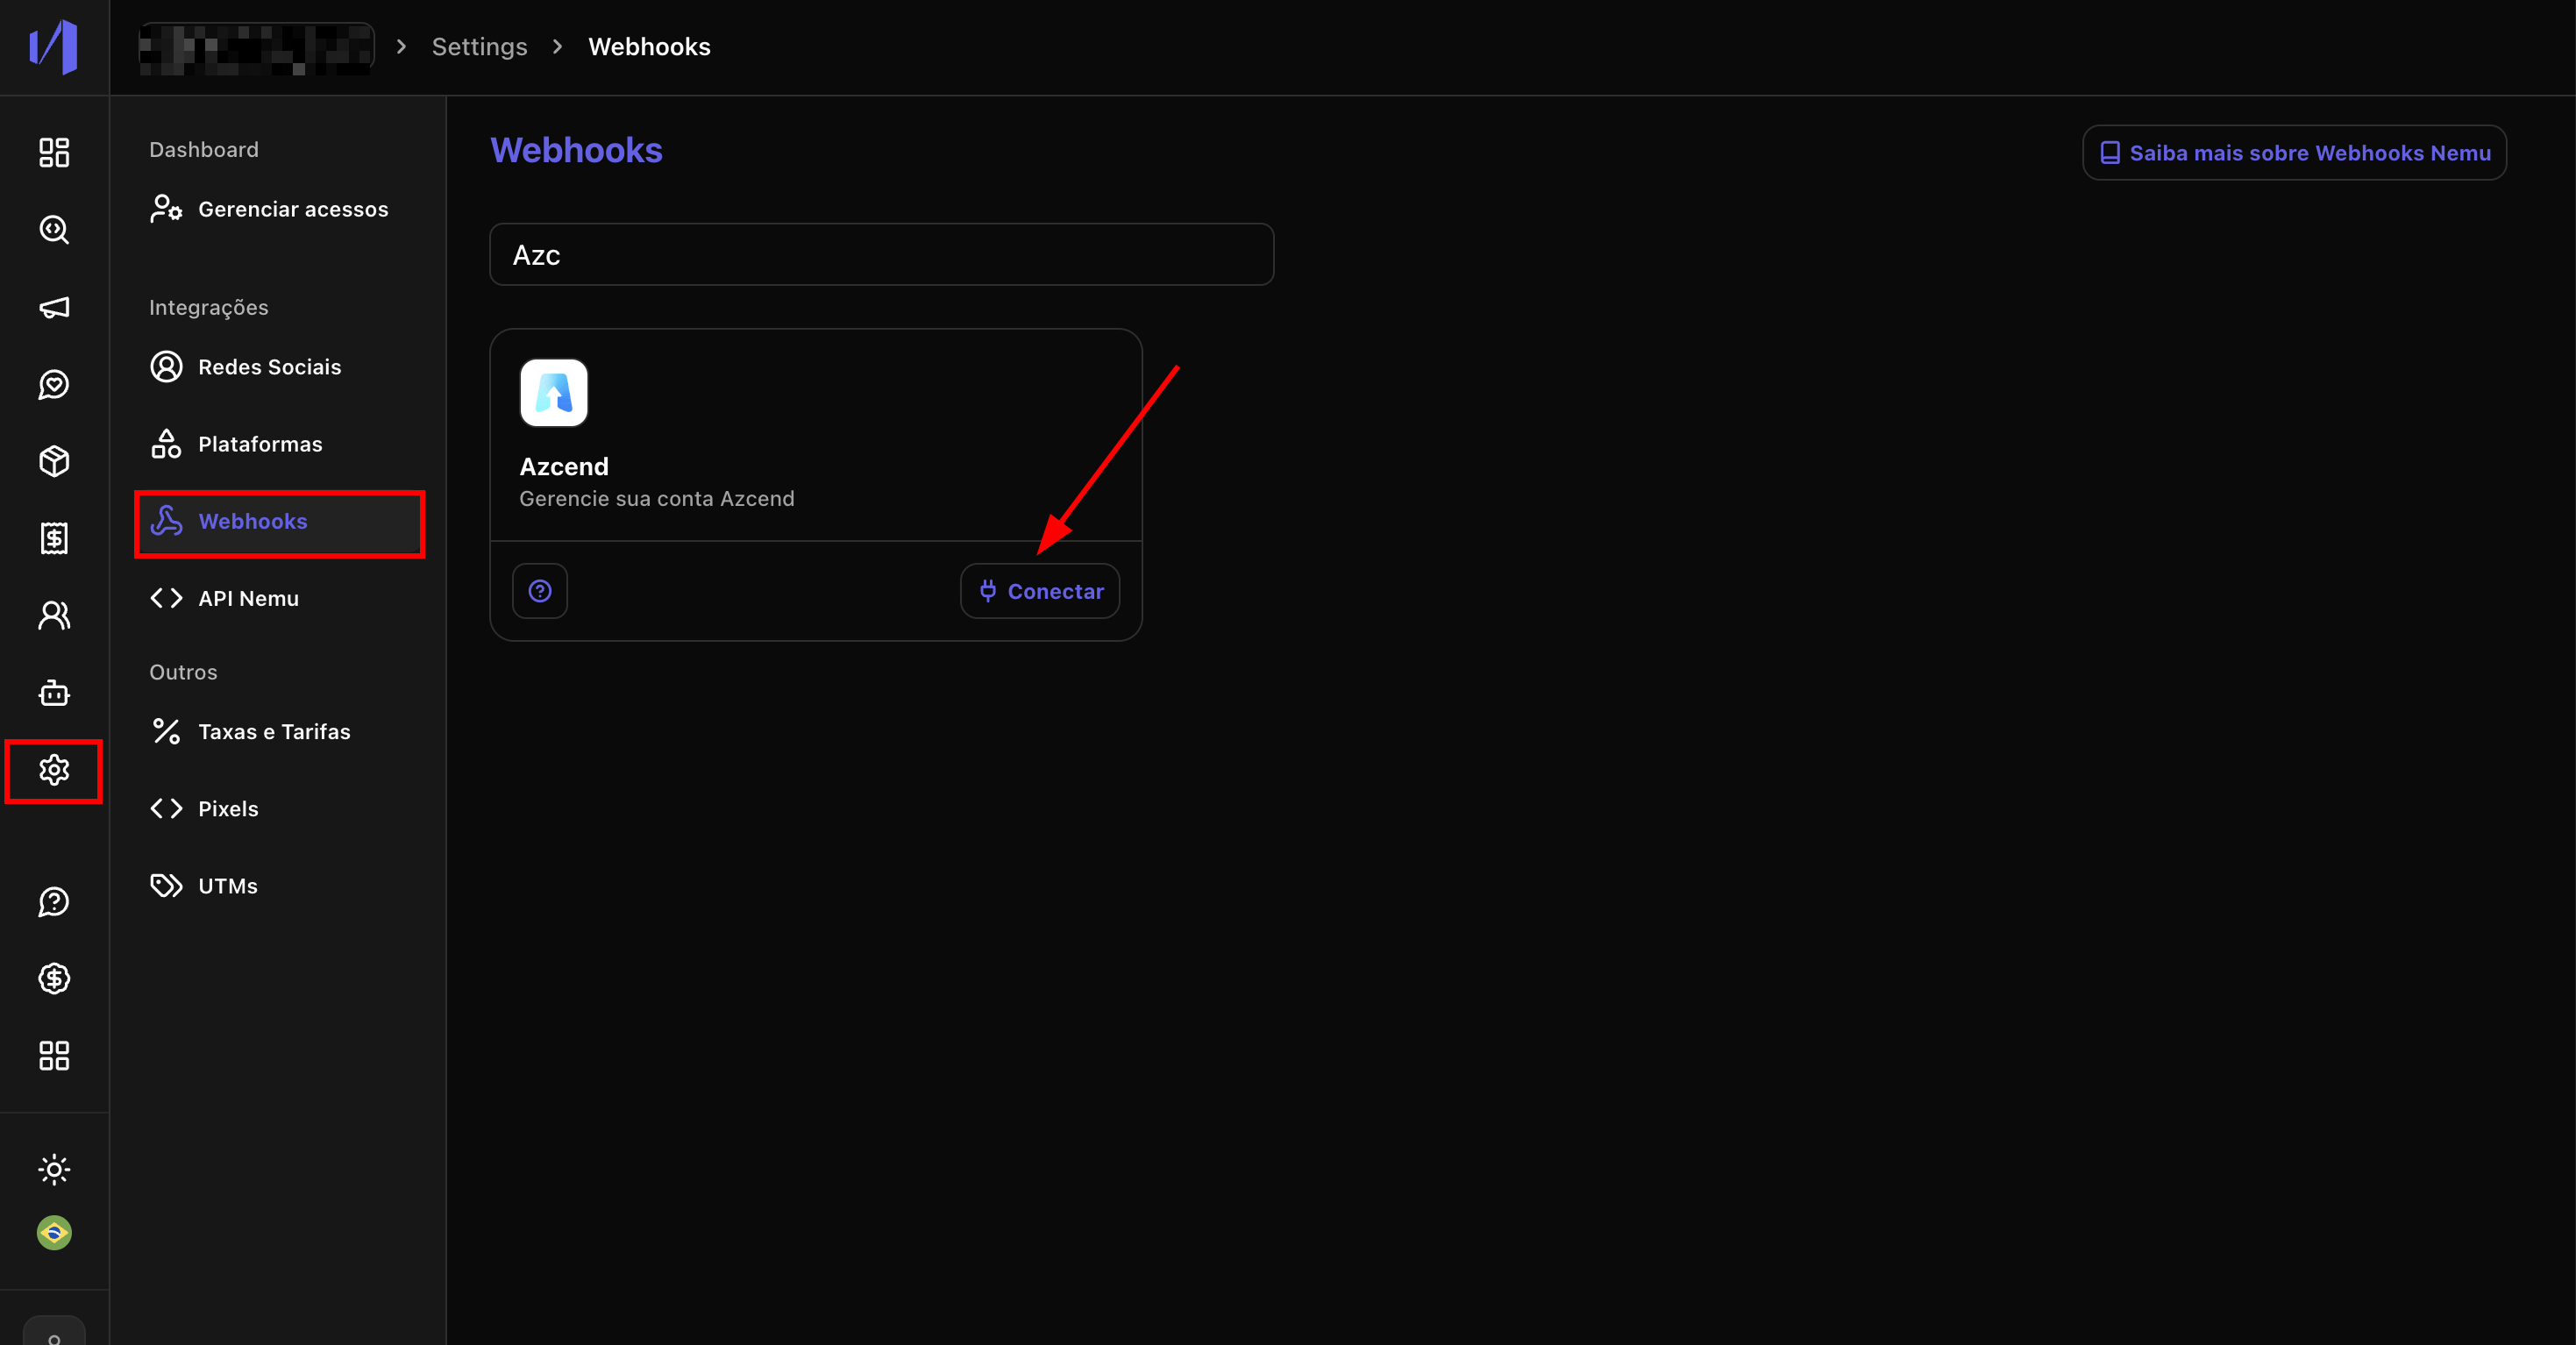The image size is (2576, 1345).
Task: Click the dollar receipt icon in sidebar
Action: (54, 538)
